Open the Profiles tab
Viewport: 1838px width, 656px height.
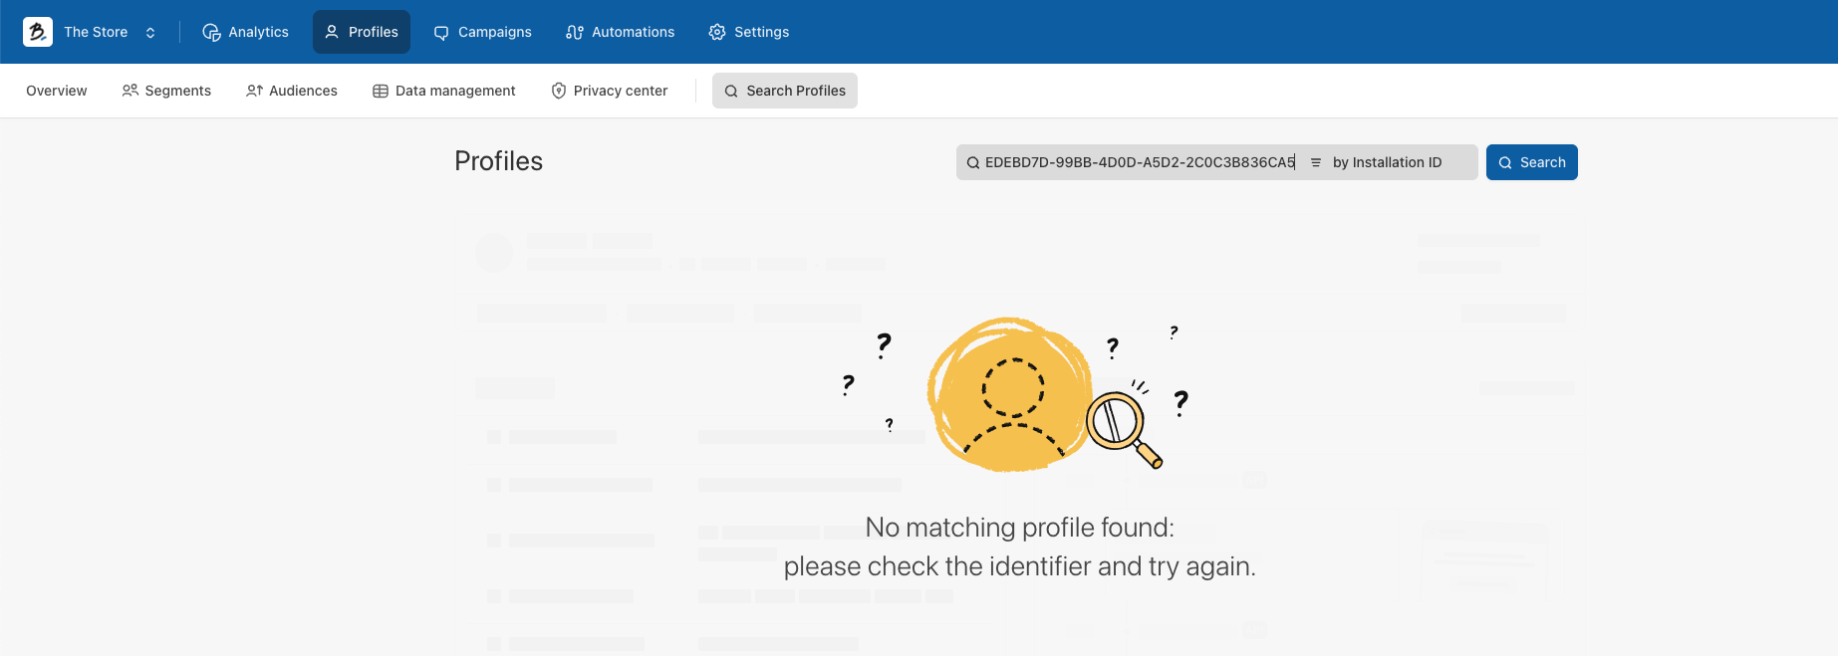[x=362, y=32]
